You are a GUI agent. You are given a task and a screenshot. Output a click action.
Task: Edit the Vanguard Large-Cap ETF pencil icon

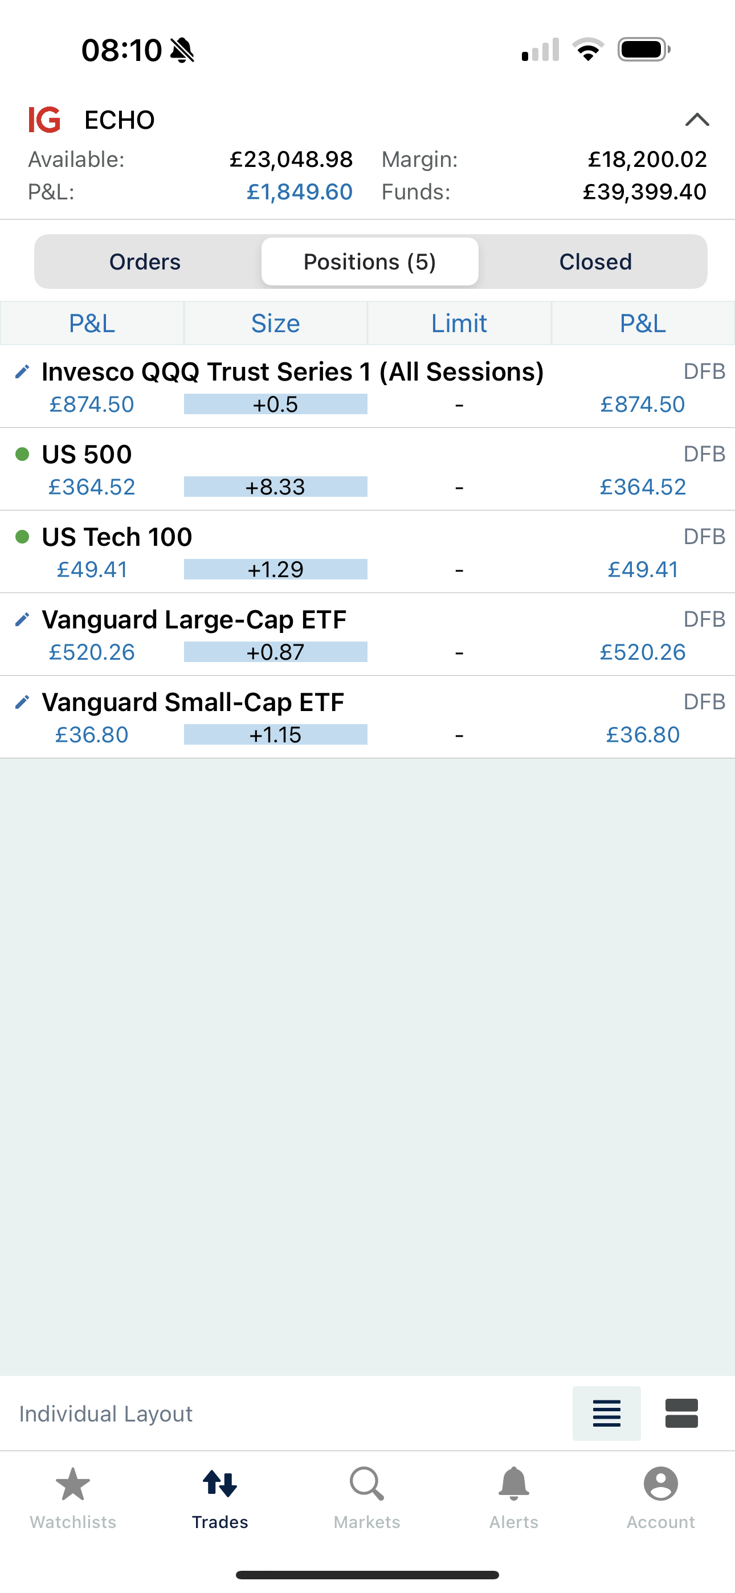pyautogui.click(x=22, y=619)
